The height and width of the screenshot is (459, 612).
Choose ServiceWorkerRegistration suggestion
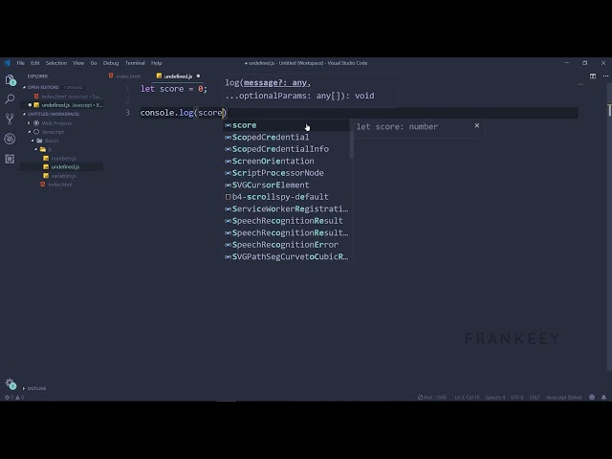click(287, 208)
